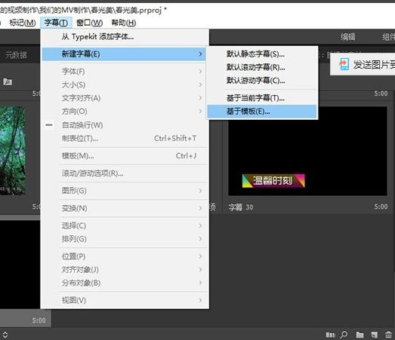Choose 默认滚动字幕(R) in submenu
The height and width of the screenshot is (340, 395).
[x=261, y=67]
